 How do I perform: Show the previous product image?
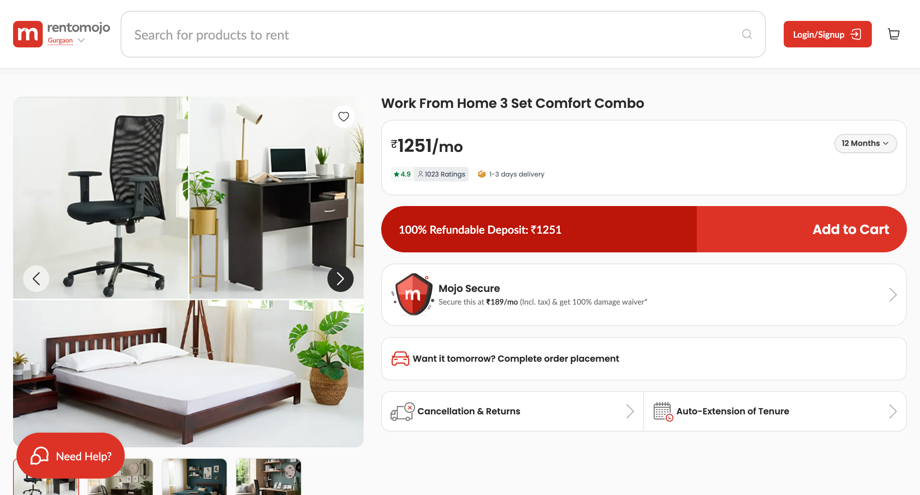36,278
